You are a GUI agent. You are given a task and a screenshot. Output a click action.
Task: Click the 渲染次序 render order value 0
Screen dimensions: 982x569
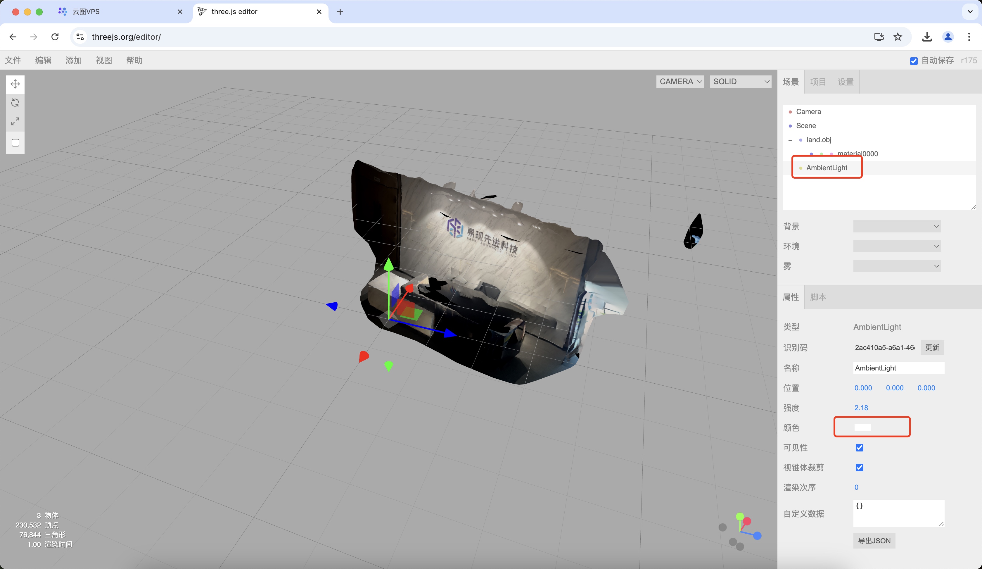(856, 487)
